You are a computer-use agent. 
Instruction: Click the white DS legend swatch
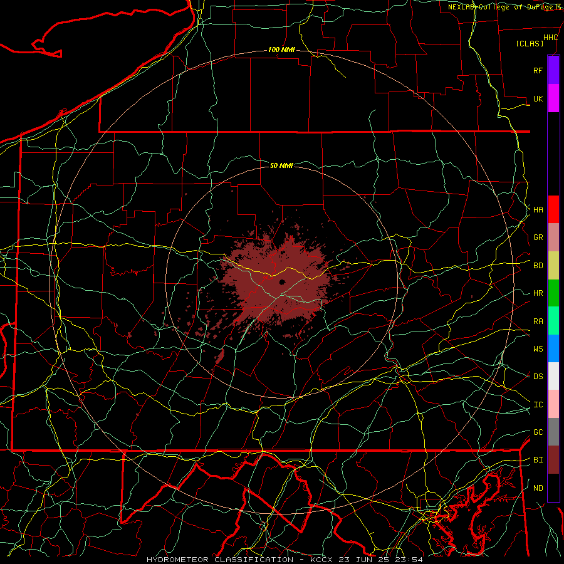tap(553, 376)
